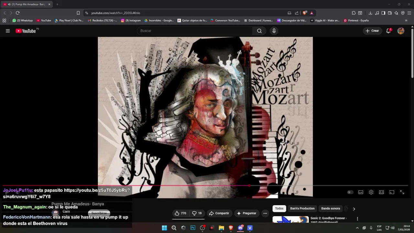Screen dimensions: 414x233
Task: Select the Todos filter chip
Action: pos(279,208)
